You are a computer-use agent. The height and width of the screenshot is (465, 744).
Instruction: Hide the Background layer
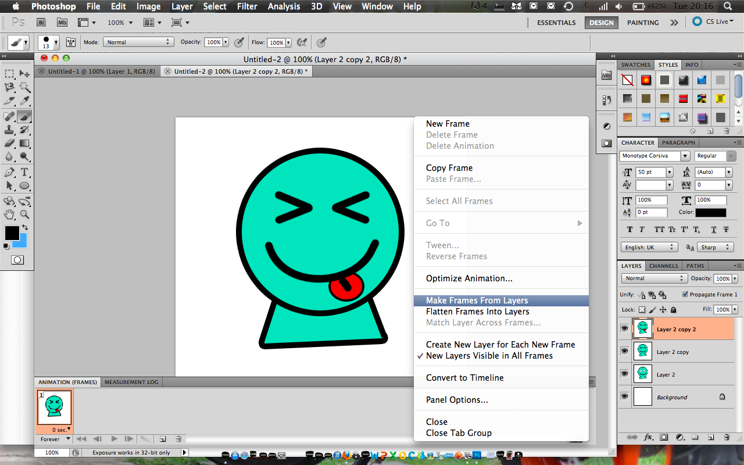click(x=624, y=397)
